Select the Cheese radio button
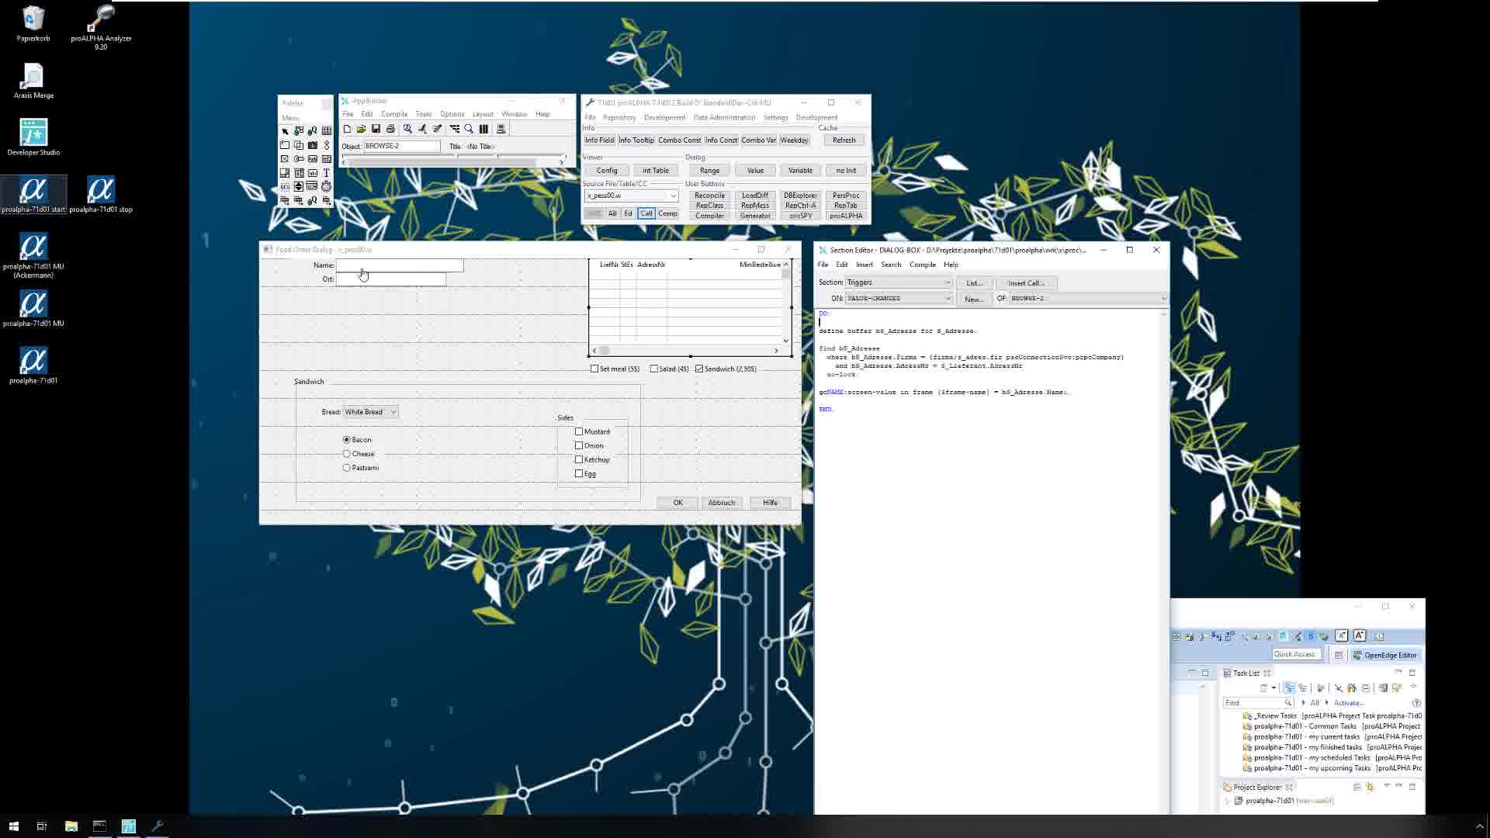 (x=347, y=454)
